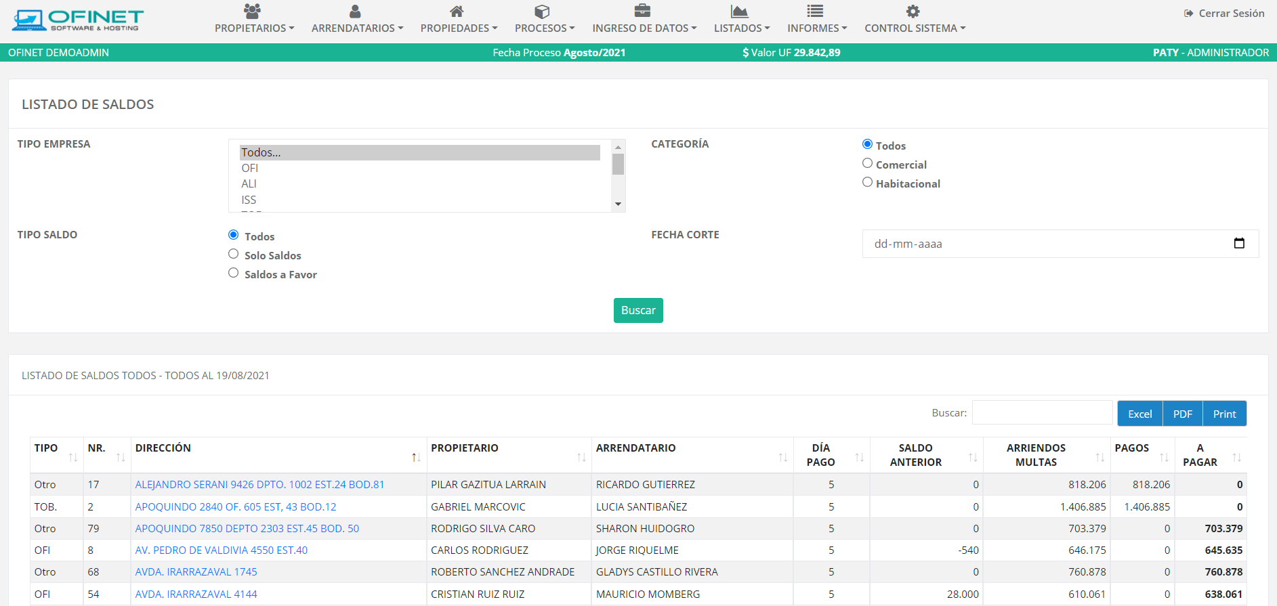Open the AVDA. IRARRAZAVAL 1745 address link
This screenshot has height=606, width=1277.
tap(196, 572)
